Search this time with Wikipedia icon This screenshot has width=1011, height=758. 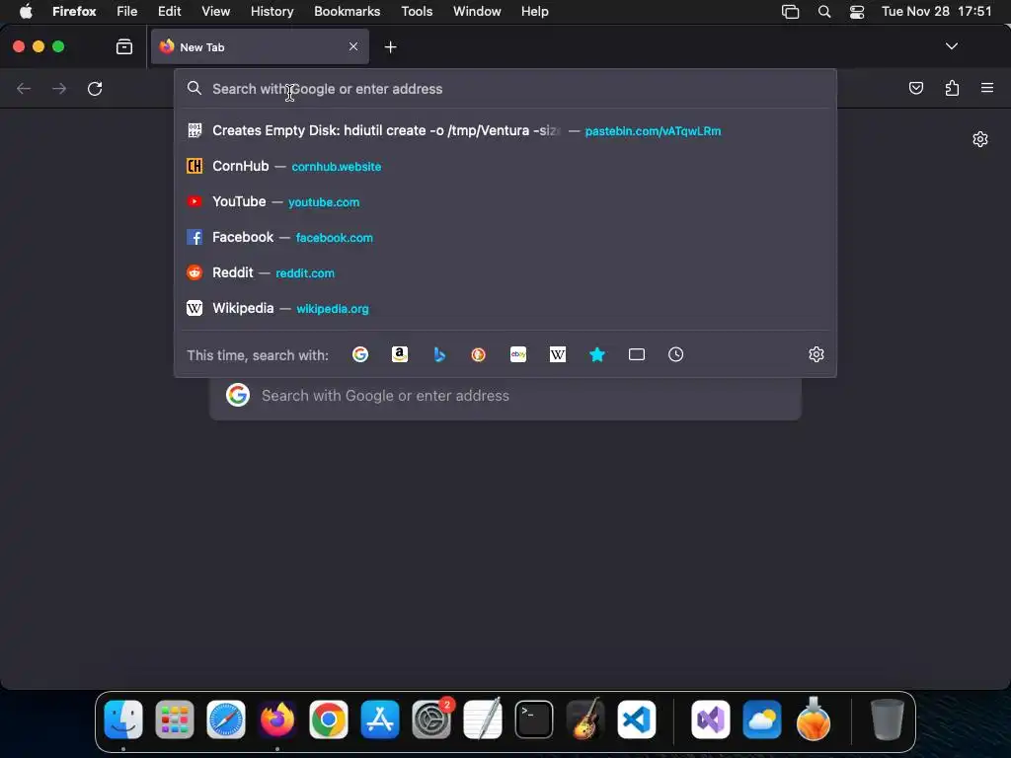558,354
